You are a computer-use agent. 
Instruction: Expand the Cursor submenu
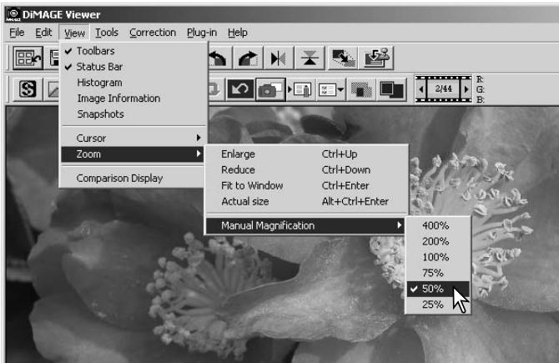[x=133, y=138]
